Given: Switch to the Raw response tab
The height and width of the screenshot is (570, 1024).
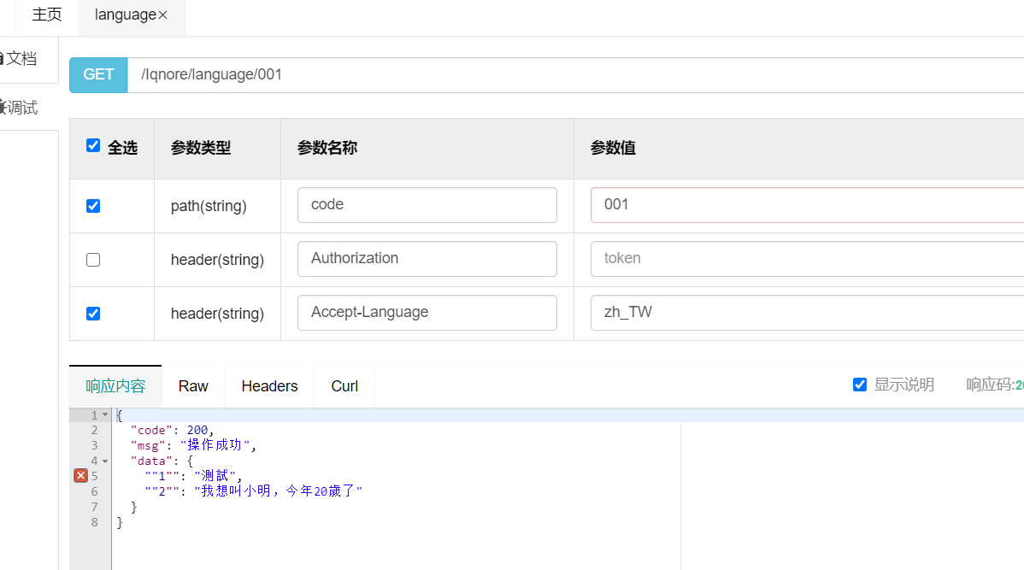Looking at the screenshot, I should [193, 386].
